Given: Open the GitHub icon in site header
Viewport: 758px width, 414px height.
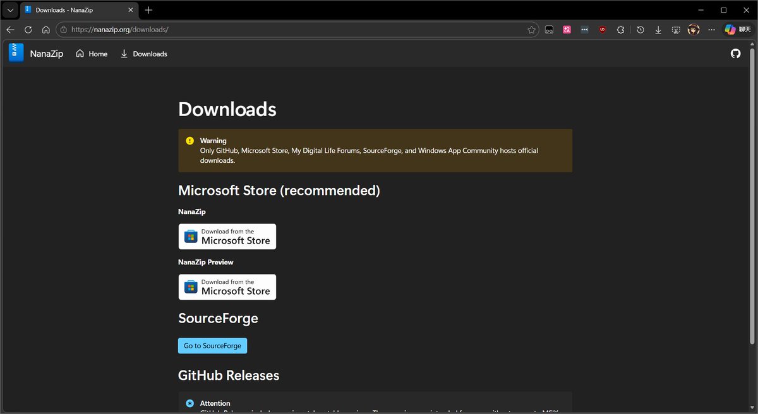Looking at the screenshot, I should pyautogui.click(x=735, y=54).
